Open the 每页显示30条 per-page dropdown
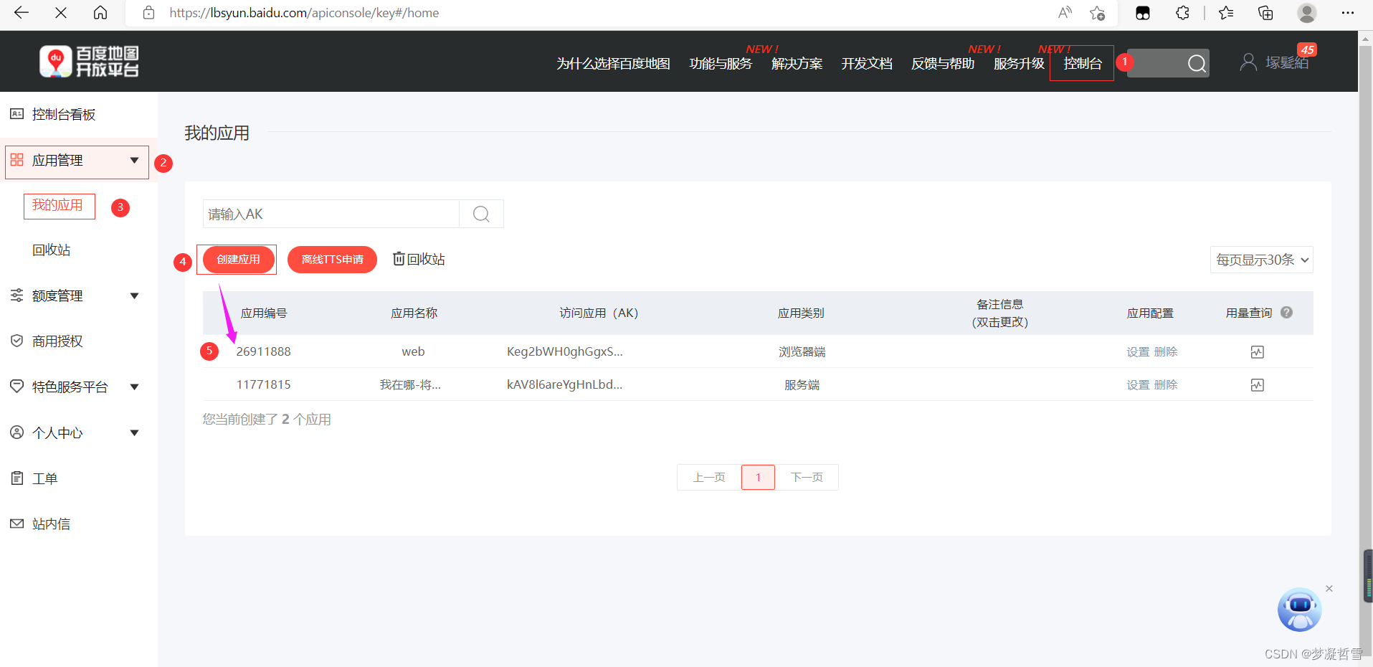 click(x=1260, y=260)
